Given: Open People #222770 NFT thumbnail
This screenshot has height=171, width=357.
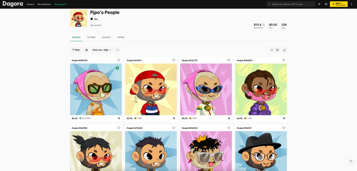Looking at the screenshot, I should (x=206, y=89).
